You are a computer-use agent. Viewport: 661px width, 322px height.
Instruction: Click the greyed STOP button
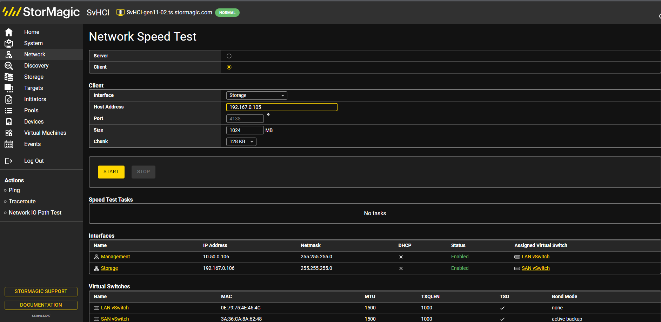click(x=143, y=172)
